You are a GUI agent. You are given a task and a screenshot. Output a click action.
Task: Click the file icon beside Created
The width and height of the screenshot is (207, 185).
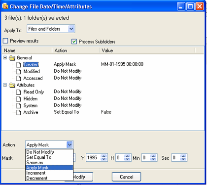(19, 65)
